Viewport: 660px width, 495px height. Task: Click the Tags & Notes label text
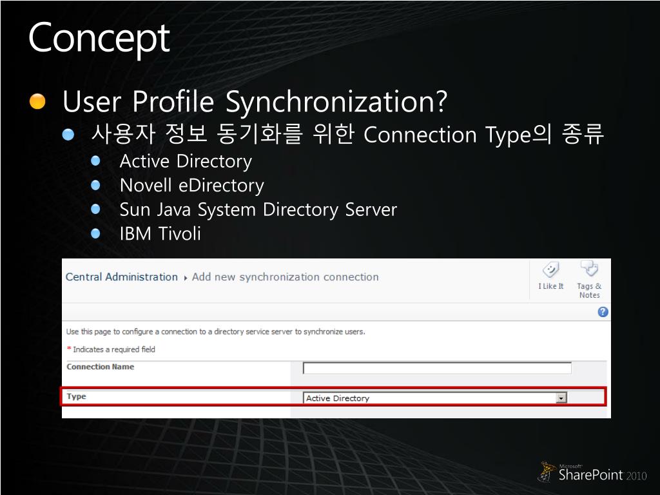(x=589, y=291)
